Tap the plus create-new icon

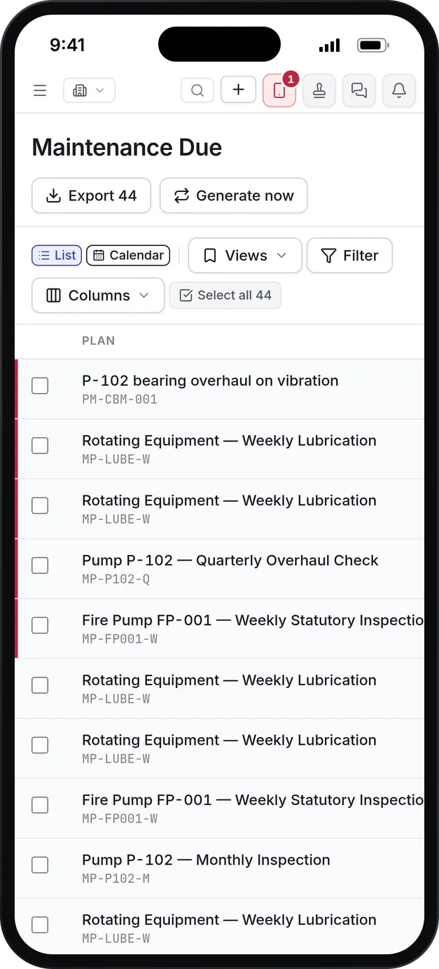click(238, 90)
